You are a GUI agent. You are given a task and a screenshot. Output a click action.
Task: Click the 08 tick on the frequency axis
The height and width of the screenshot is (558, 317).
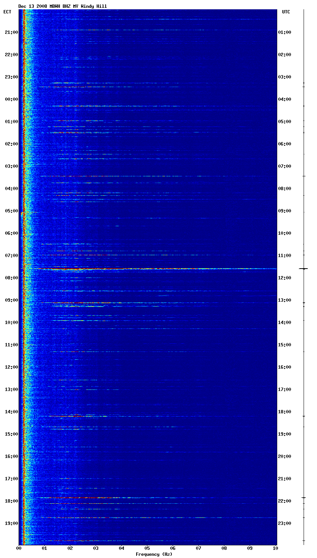tap(224, 548)
